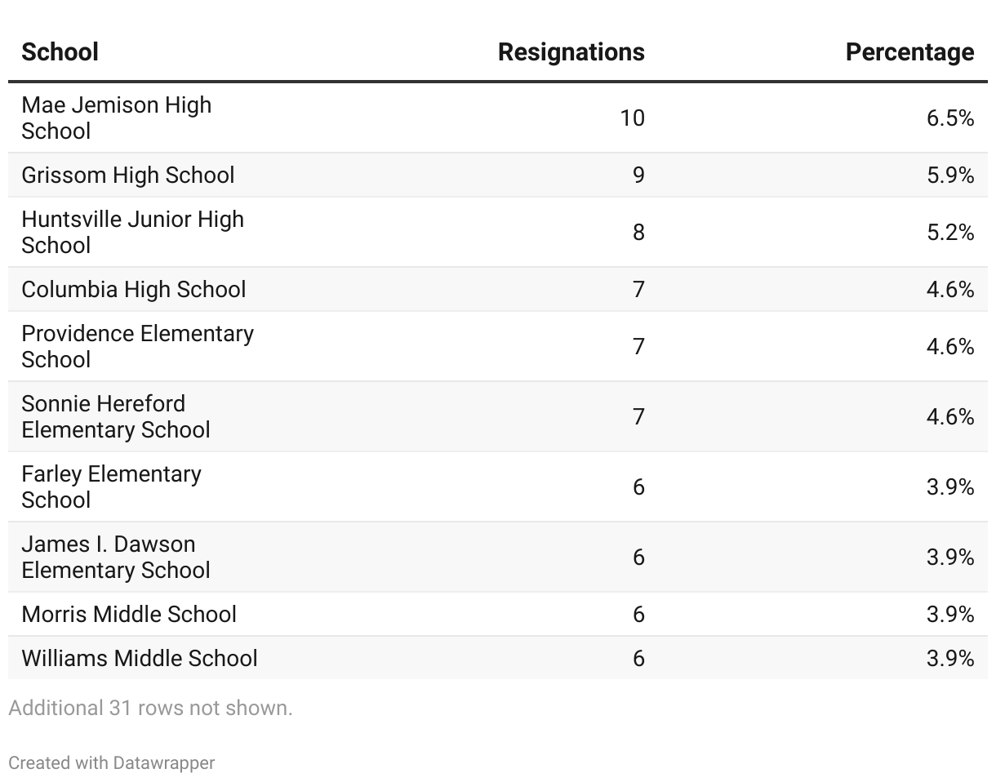Select the Mae Jemison High School row name
996x782 pixels.
coord(117,118)
